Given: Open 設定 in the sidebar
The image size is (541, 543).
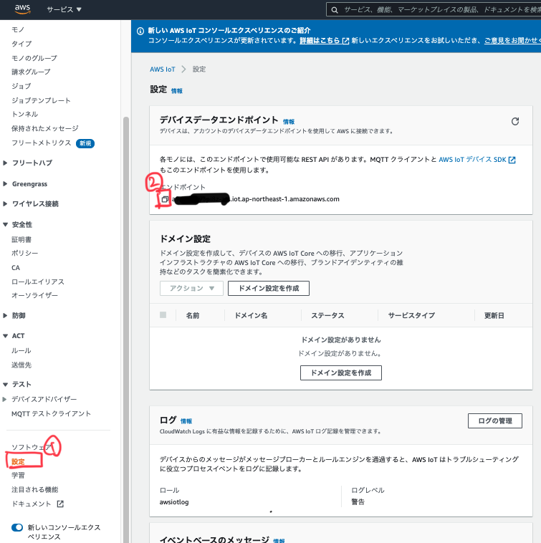Looking at the screenshot, I should pos(18,461).
